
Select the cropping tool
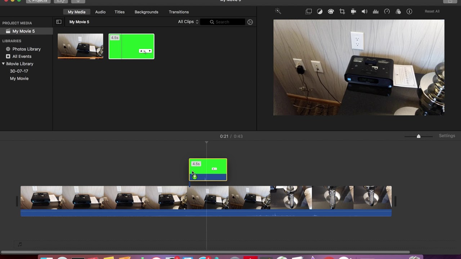pyautogui.click(x=342, y=12)
